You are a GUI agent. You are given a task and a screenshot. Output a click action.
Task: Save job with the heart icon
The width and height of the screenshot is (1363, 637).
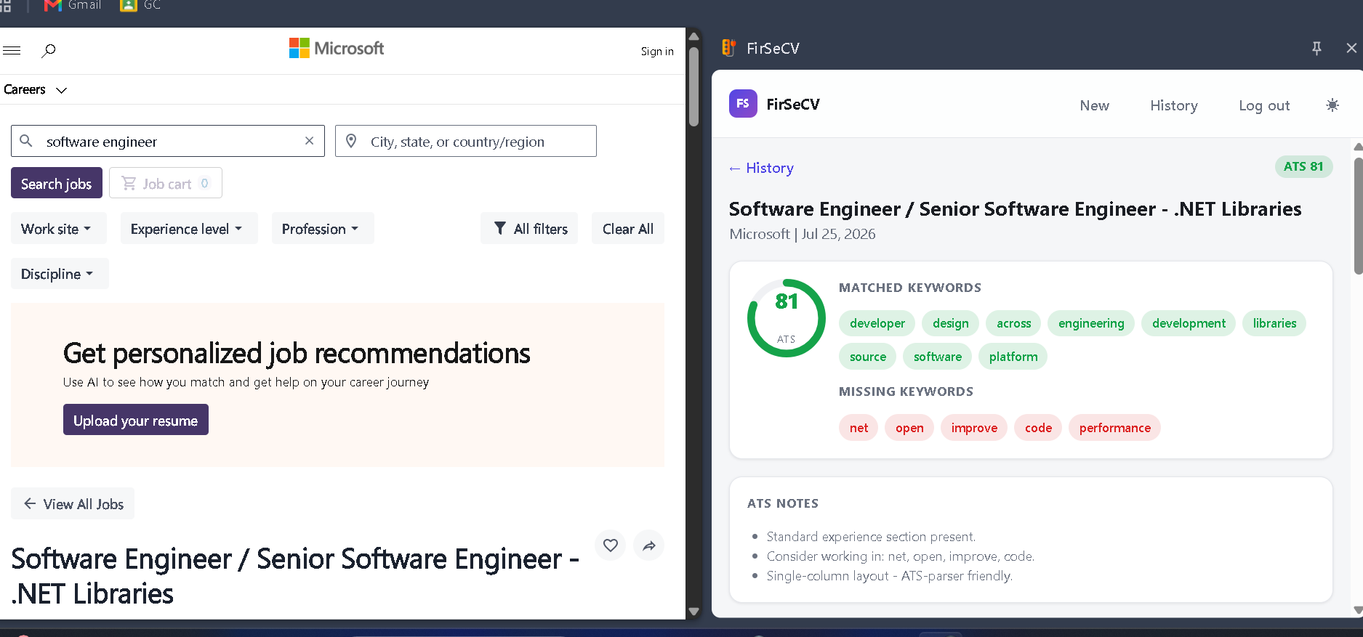click(x=611, y=545)
